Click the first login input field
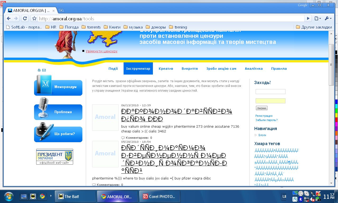This screenshot has width=338, height=203. (270, 91)
